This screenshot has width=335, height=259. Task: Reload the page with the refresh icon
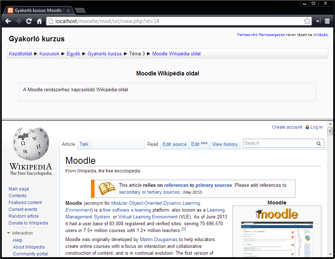(29, 21)
